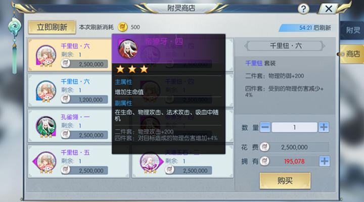Select the first 千里钮·六 item portrait

[x=45, y=56]
